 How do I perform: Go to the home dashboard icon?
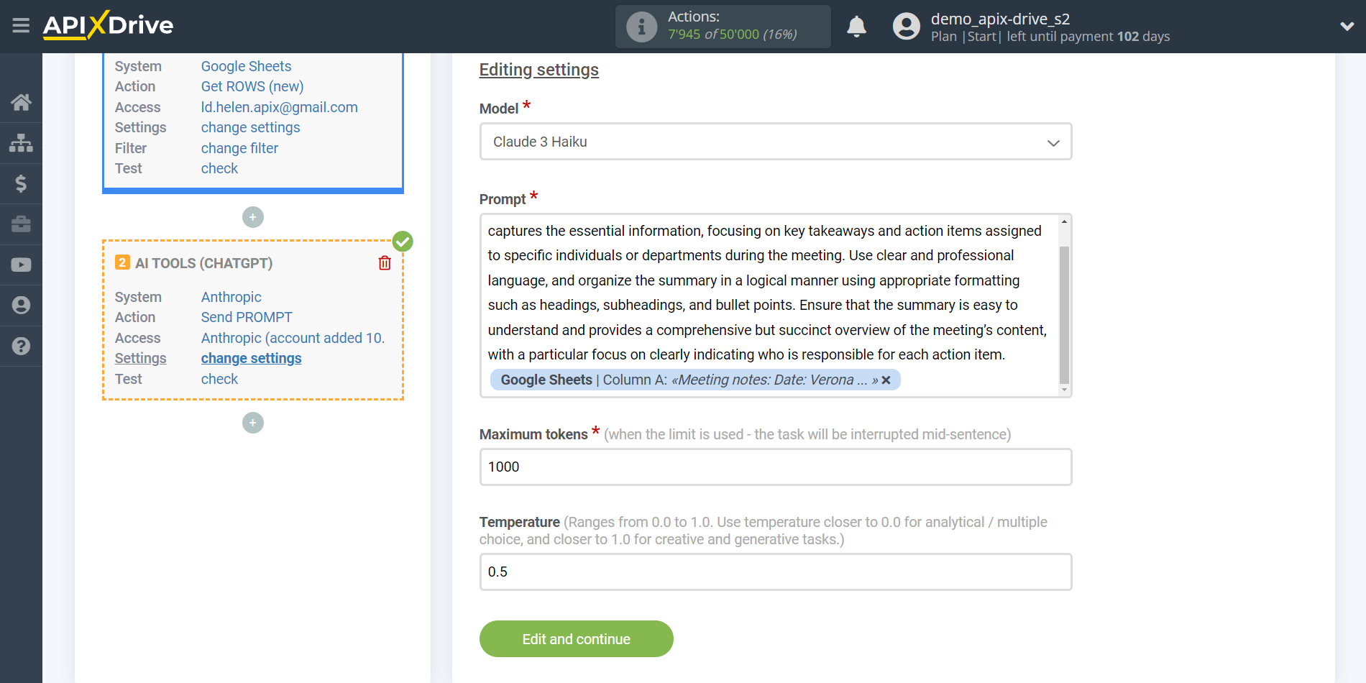pos(21,102)
